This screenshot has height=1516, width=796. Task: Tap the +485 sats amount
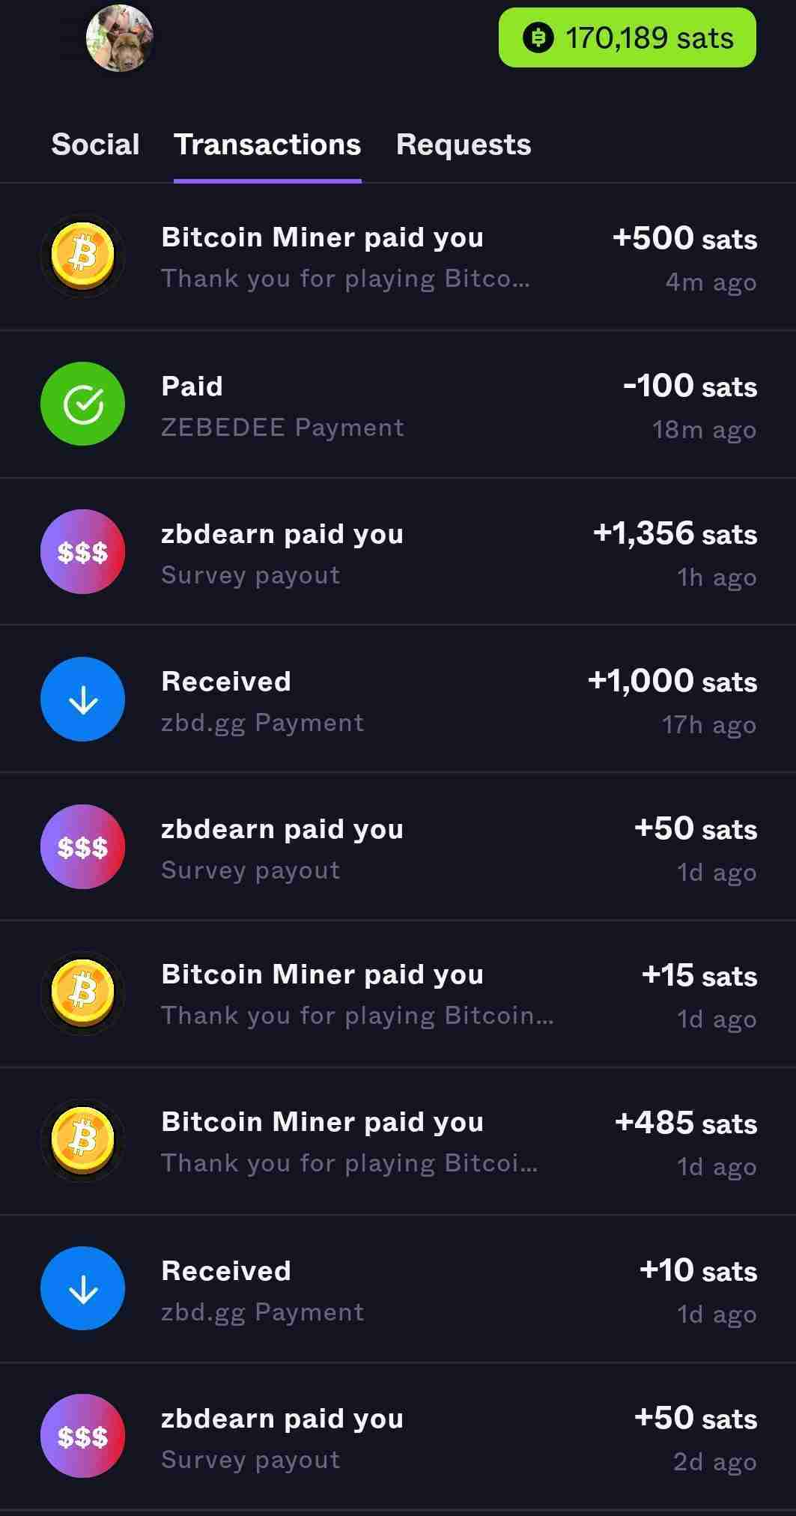click(x=685, y=1123)
